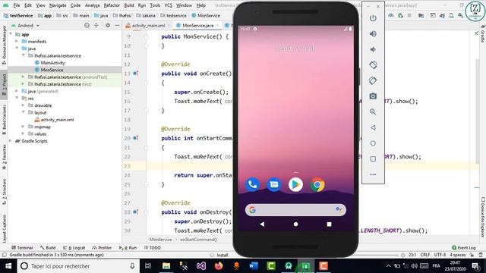Open the Refactor menu

tap(112, 5)
